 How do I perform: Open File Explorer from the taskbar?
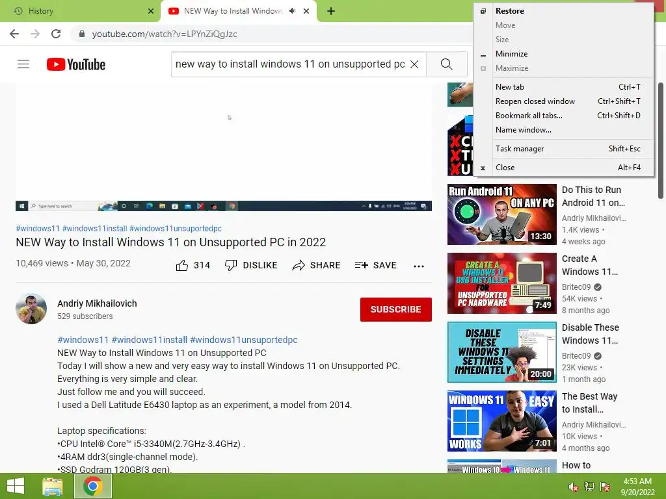(x=52, y=486)
